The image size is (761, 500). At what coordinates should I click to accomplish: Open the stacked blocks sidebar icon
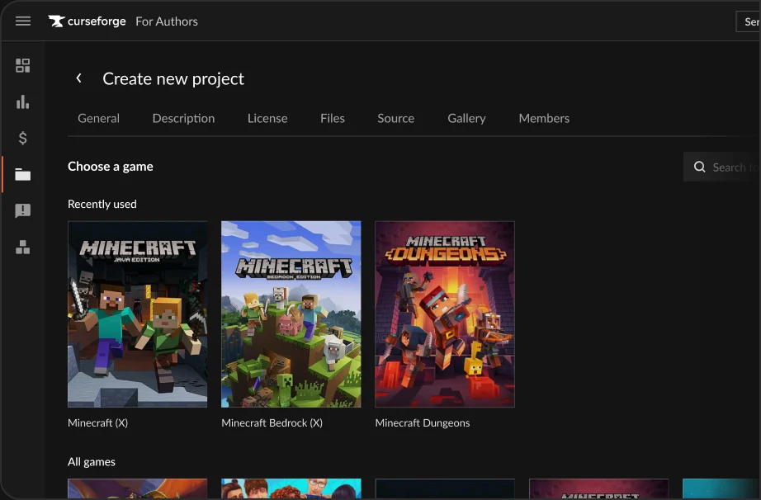click(x=23, y=248)
